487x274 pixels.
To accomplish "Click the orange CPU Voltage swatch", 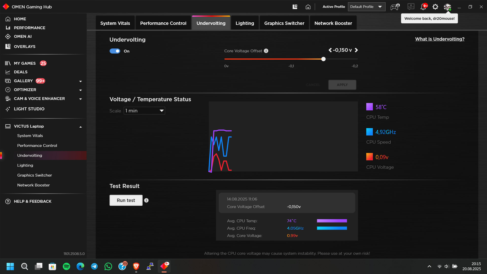I will pyautogui.click(x=370, y=157).
